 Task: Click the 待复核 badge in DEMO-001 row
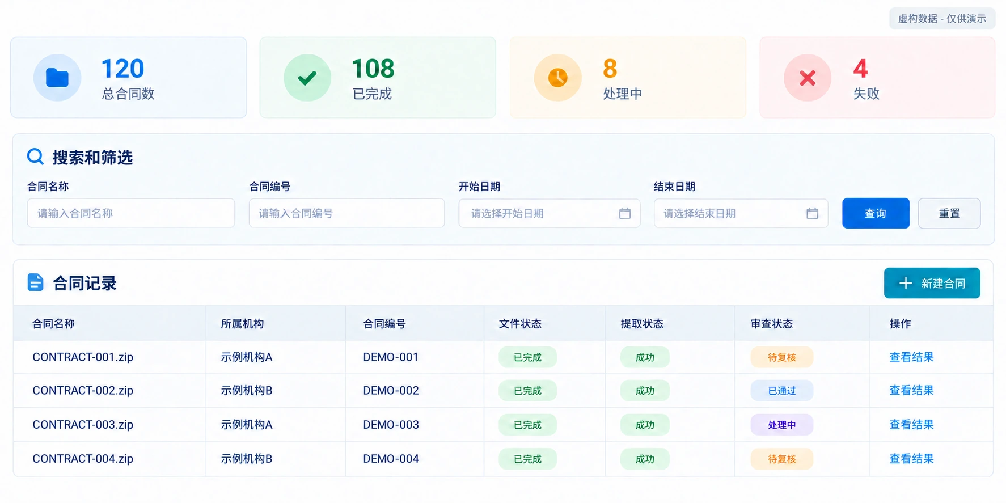(x=782, y=357)
